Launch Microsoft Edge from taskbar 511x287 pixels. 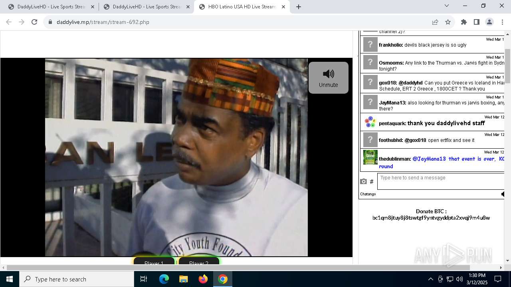[x=164, y=279]
